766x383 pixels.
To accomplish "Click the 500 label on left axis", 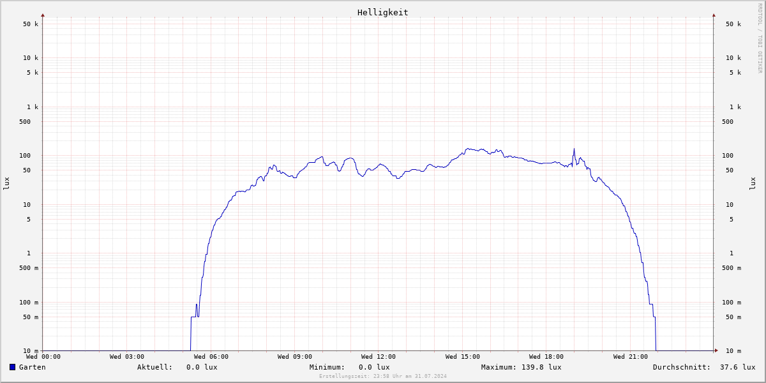I will pos(25,122).
